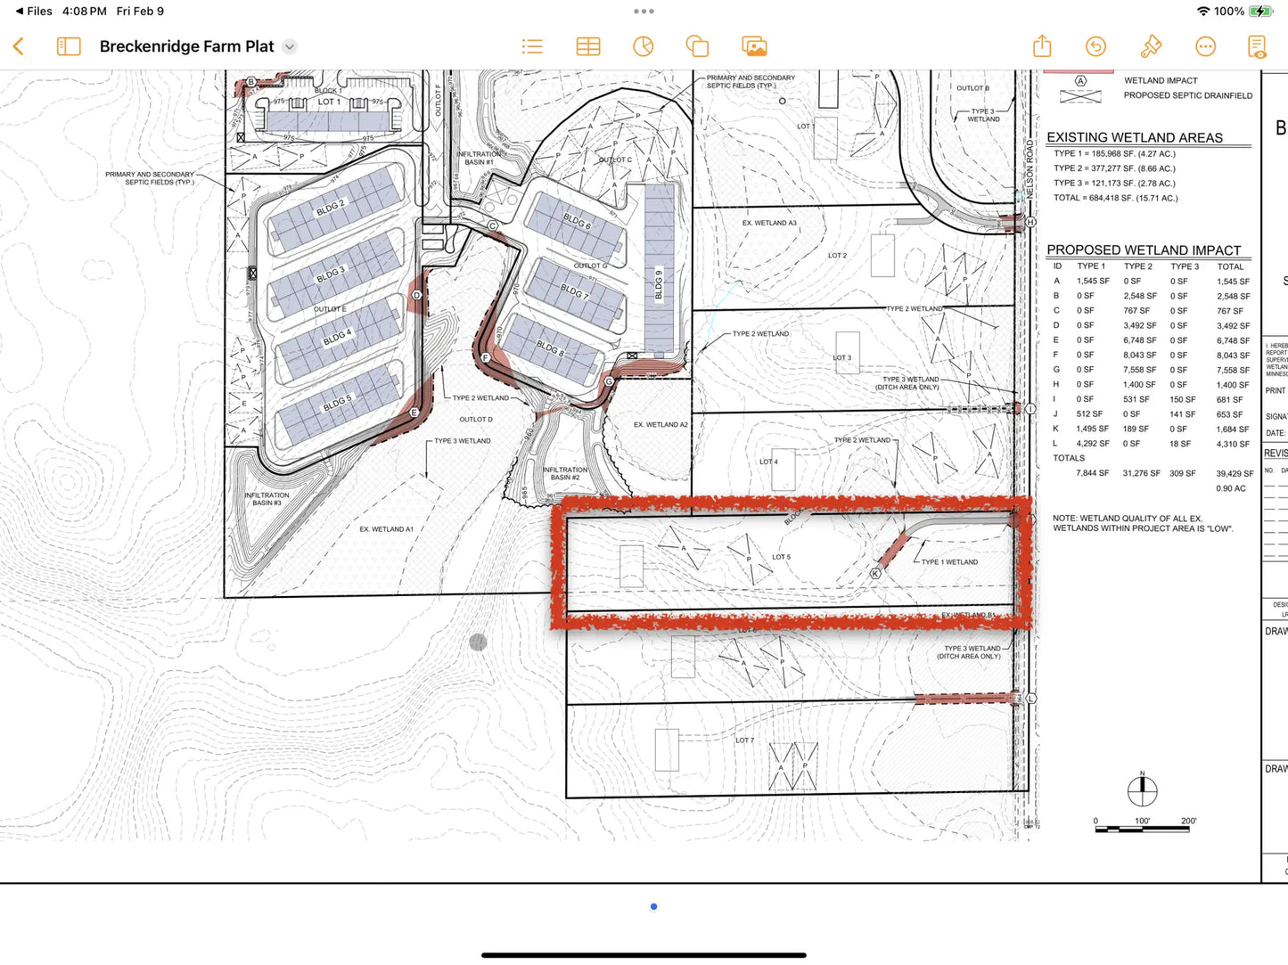Tap the back chevron arrow
This screenshot has width=1288, height=965.
point(18,46)
